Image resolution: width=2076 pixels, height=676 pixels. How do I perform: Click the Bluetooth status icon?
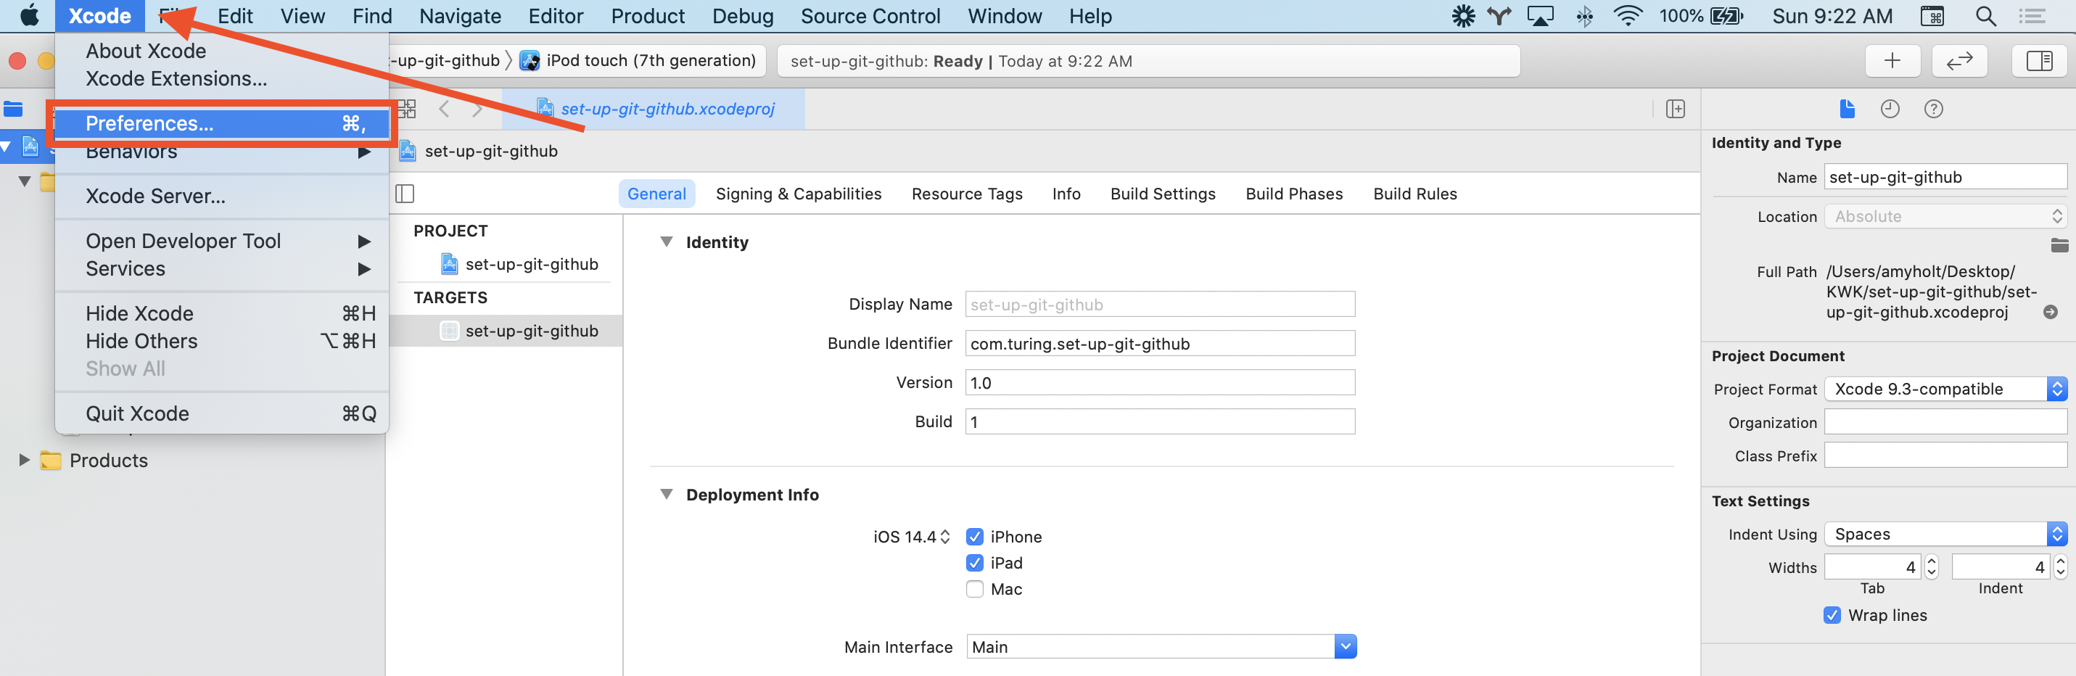coord(1584,15)
